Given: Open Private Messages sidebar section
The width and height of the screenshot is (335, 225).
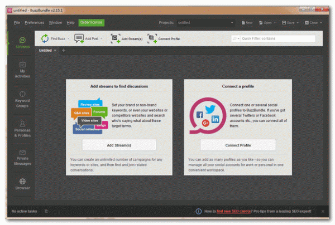Looking at the screenshot, I should click(22, 158).
